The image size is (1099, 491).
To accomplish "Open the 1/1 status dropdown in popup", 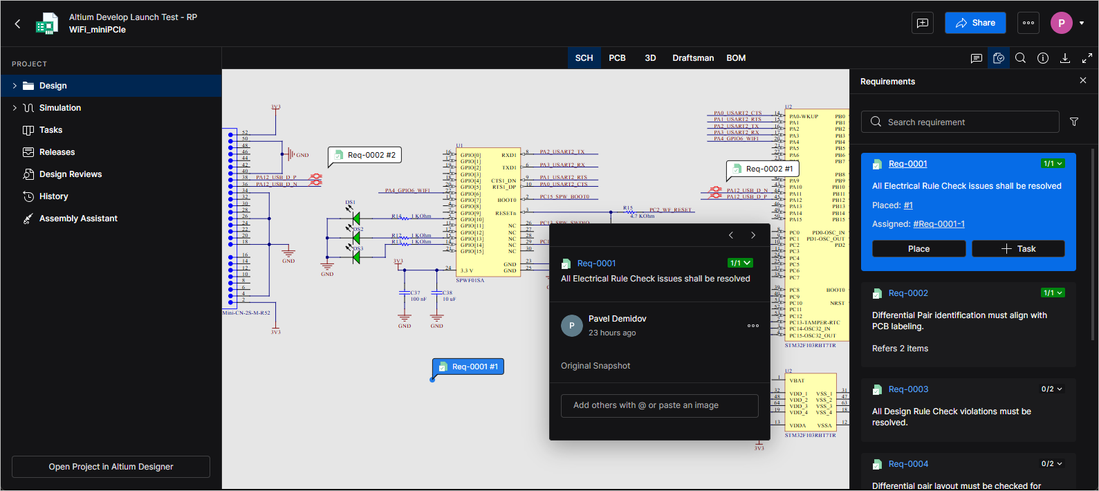I will (x=740, y=263).
